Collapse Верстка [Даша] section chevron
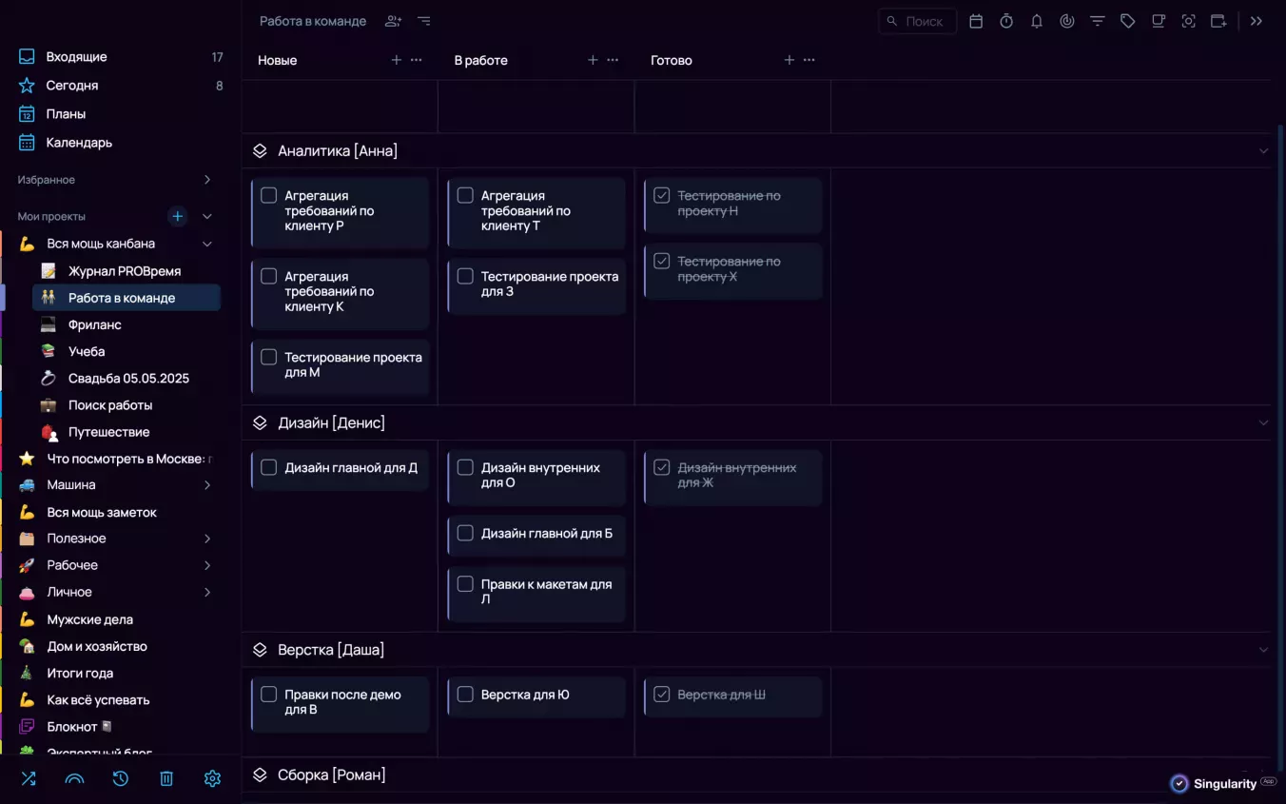The height and width of the screenshot is (804, 1286). pos(1263,650)
